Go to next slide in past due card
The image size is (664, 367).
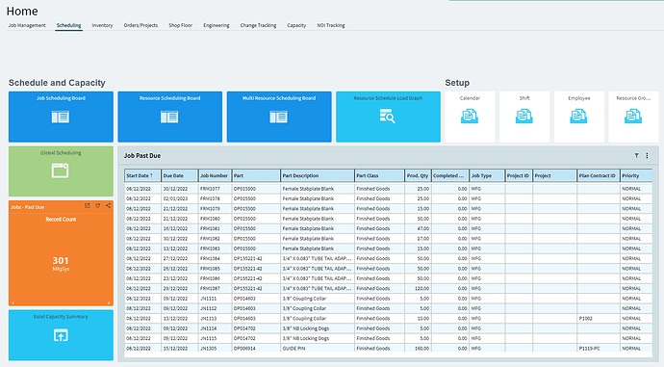point(109,302)
